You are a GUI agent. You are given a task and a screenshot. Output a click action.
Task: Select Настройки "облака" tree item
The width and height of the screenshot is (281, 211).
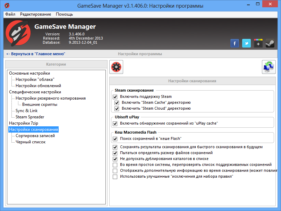click(35, 79)
